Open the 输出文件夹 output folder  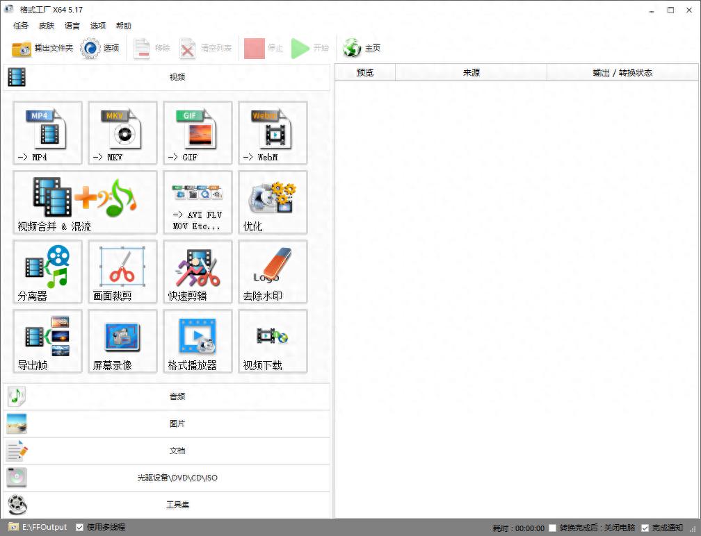coord(41,48)
